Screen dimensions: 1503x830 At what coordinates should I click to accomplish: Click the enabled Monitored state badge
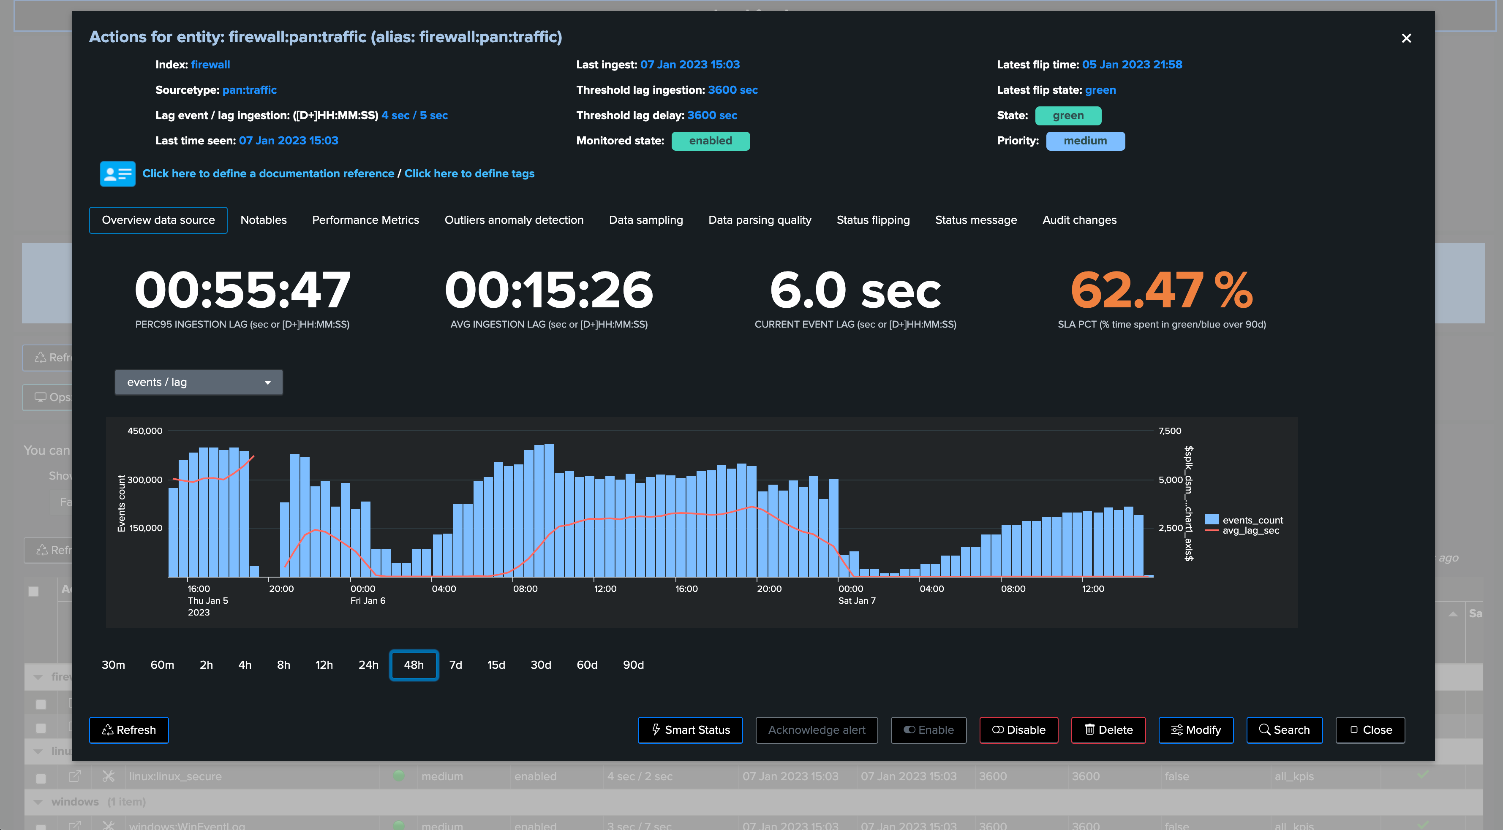[710, 141]
